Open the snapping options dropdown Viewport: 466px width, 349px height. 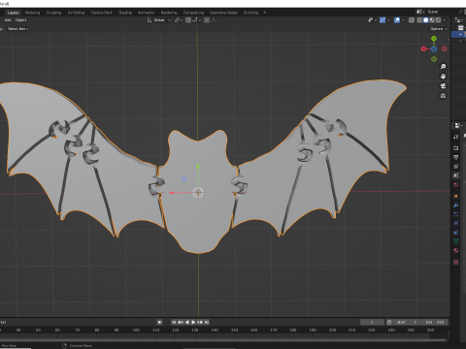196,20
